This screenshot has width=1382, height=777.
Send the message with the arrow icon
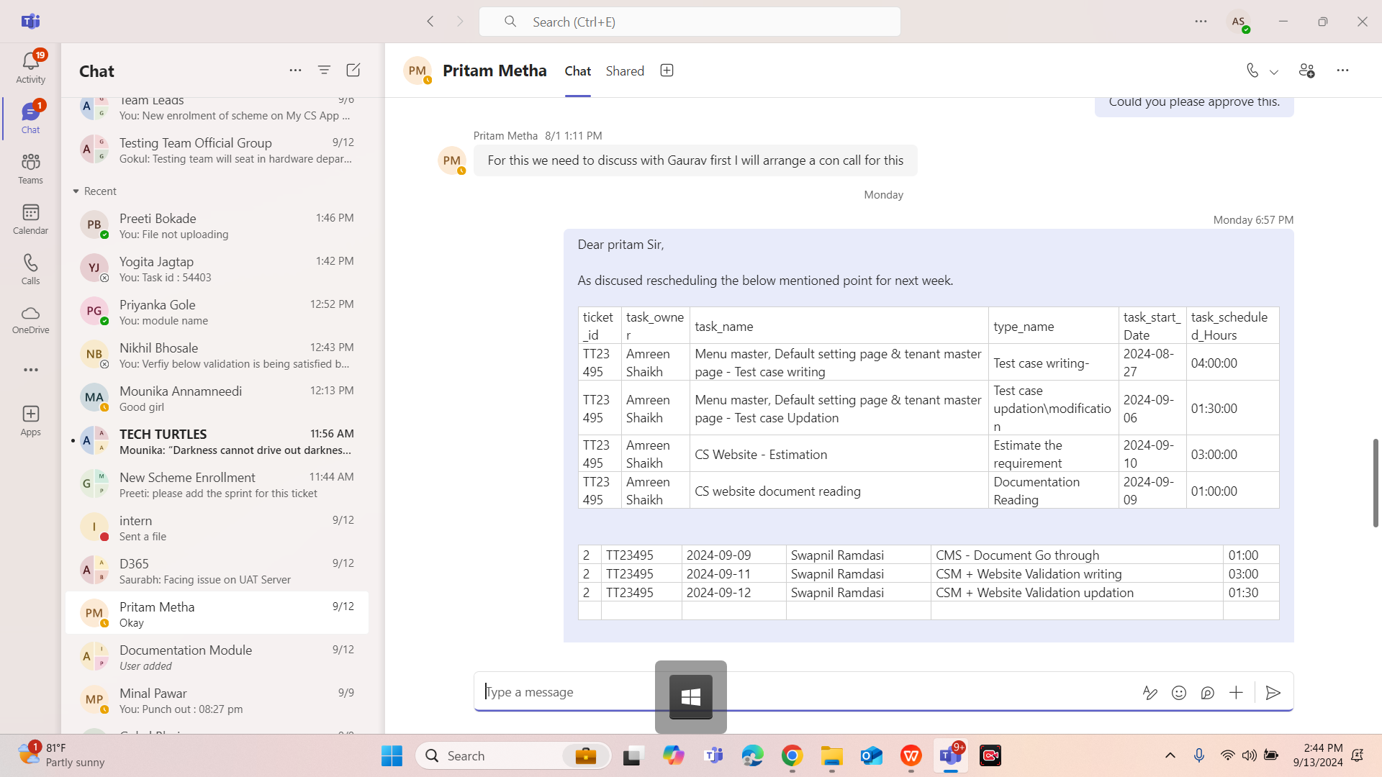pos(1273,692)
